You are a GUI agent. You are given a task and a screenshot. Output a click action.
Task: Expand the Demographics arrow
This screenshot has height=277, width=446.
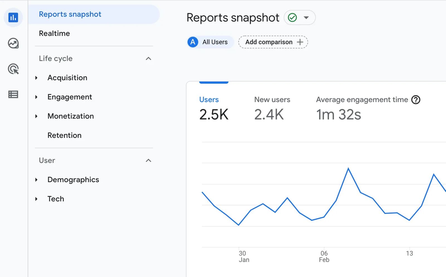pos(36,180)
